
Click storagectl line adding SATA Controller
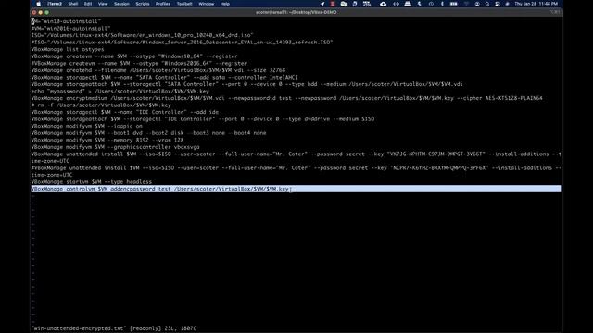coord(165,77)
